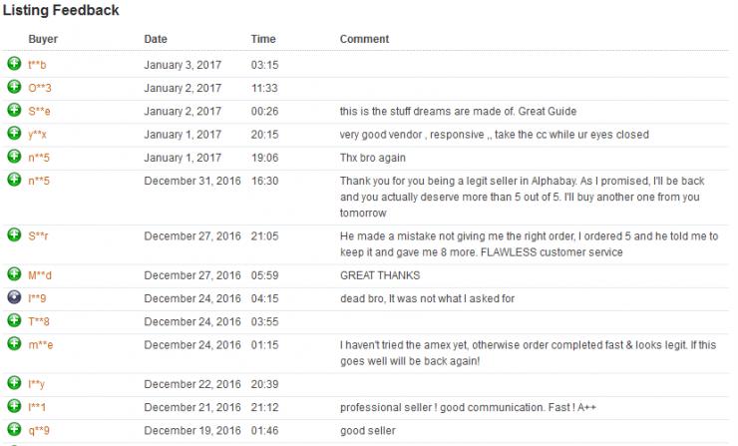Image resolution: width=738 pixels, height=446 pixels.
Task: Click the green icon next to S**r
Action: click(x=14, y=234)
